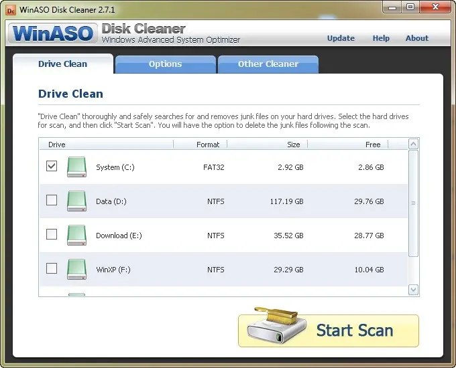This screenshot has width=456, height=368.
Task: Open the Update link
Action: pos(341,38)
